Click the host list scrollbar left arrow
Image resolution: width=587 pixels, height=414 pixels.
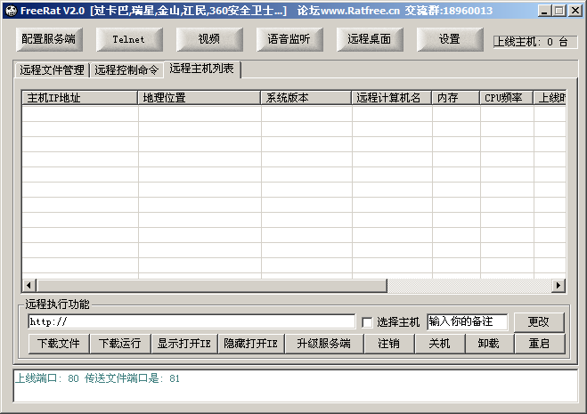point(29,285)
